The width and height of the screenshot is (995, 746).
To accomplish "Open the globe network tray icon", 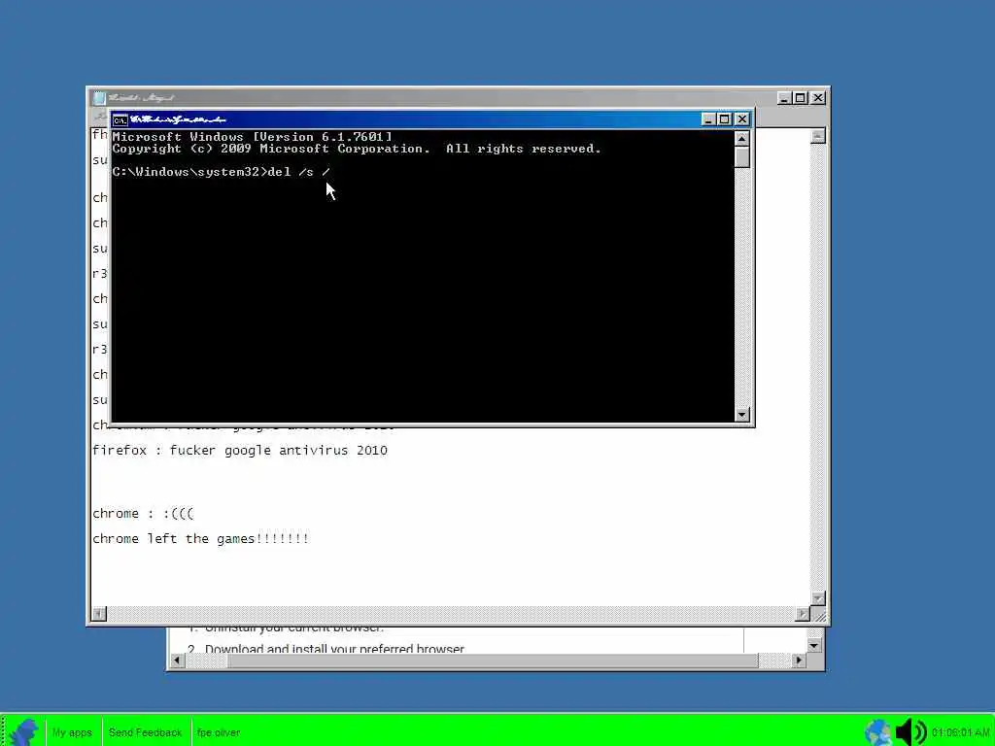I will (x=877, y=732).
